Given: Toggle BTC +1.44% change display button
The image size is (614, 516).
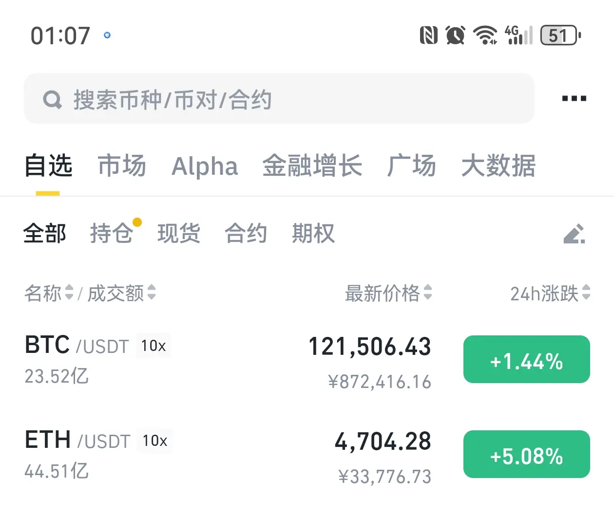Looking at the screenshot, I should [x=527, y=359].
